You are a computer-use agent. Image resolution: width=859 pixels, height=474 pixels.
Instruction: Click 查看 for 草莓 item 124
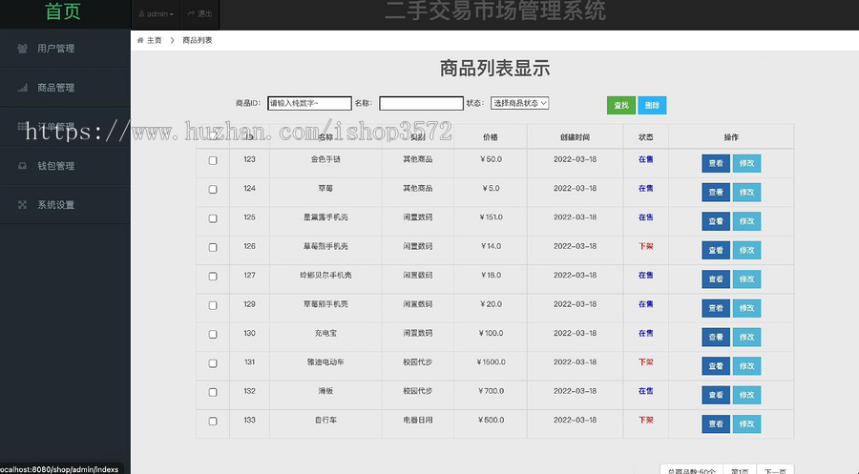(716, 192)
